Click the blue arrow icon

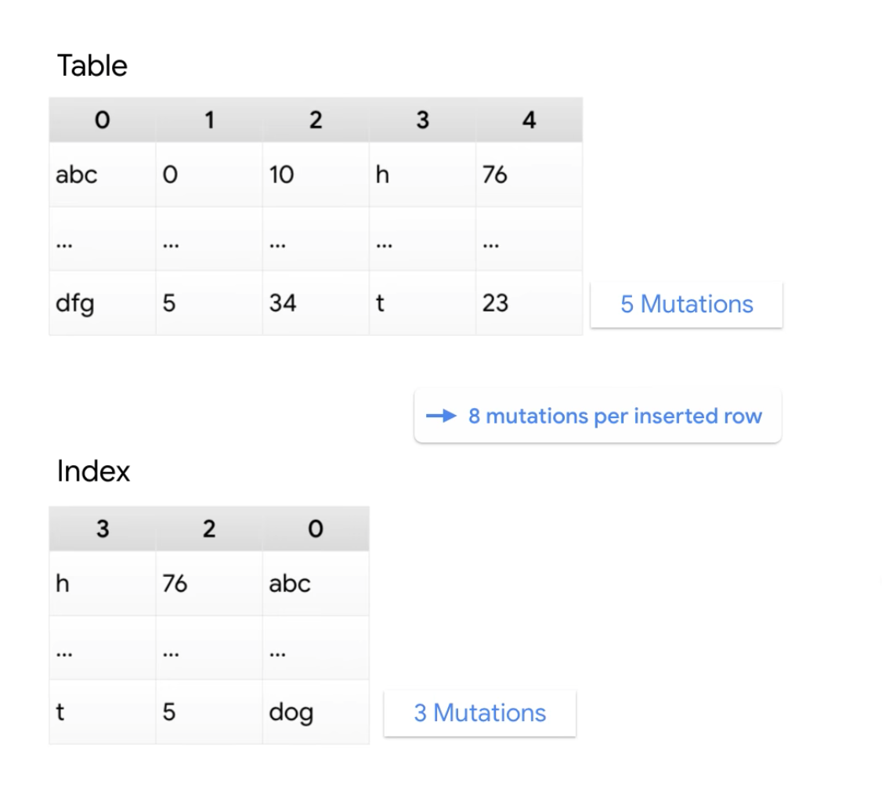tap(441, 416)
